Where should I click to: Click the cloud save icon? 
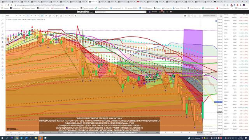tap(195, 16)
